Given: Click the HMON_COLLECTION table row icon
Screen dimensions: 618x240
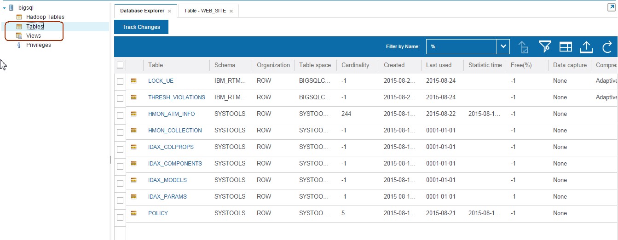Looking at the screenshot, I should (x=134, y=130).
